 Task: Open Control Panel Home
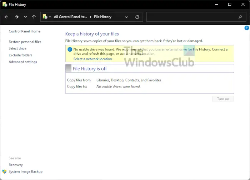point(25,31)
